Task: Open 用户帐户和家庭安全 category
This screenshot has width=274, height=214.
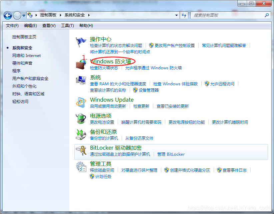Action: 30,78
